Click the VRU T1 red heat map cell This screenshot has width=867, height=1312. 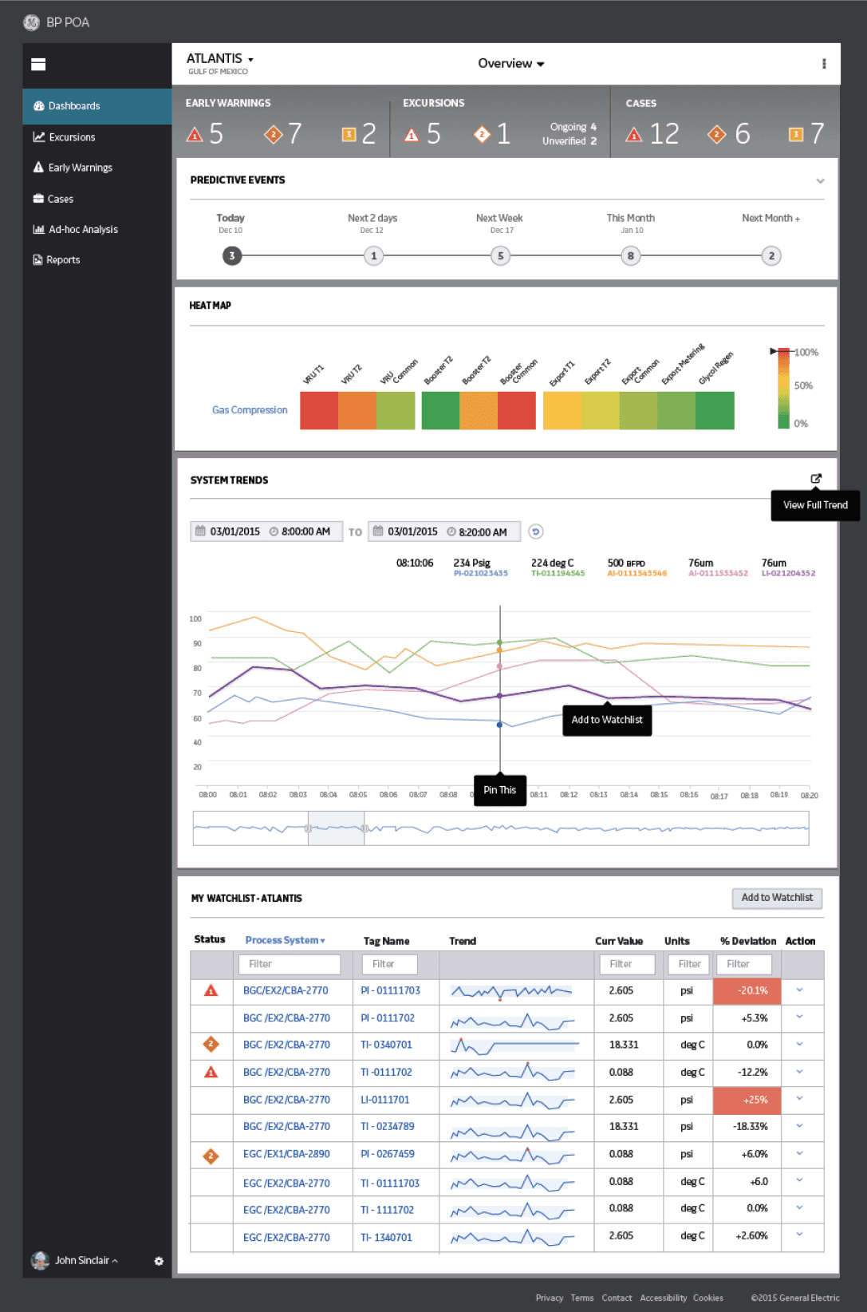[x=319, y=411]
